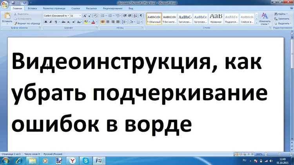The image size is (294, 165).
Task: Click Cut (Вырезать) in the clipboard group
Action: coord(21,14)
